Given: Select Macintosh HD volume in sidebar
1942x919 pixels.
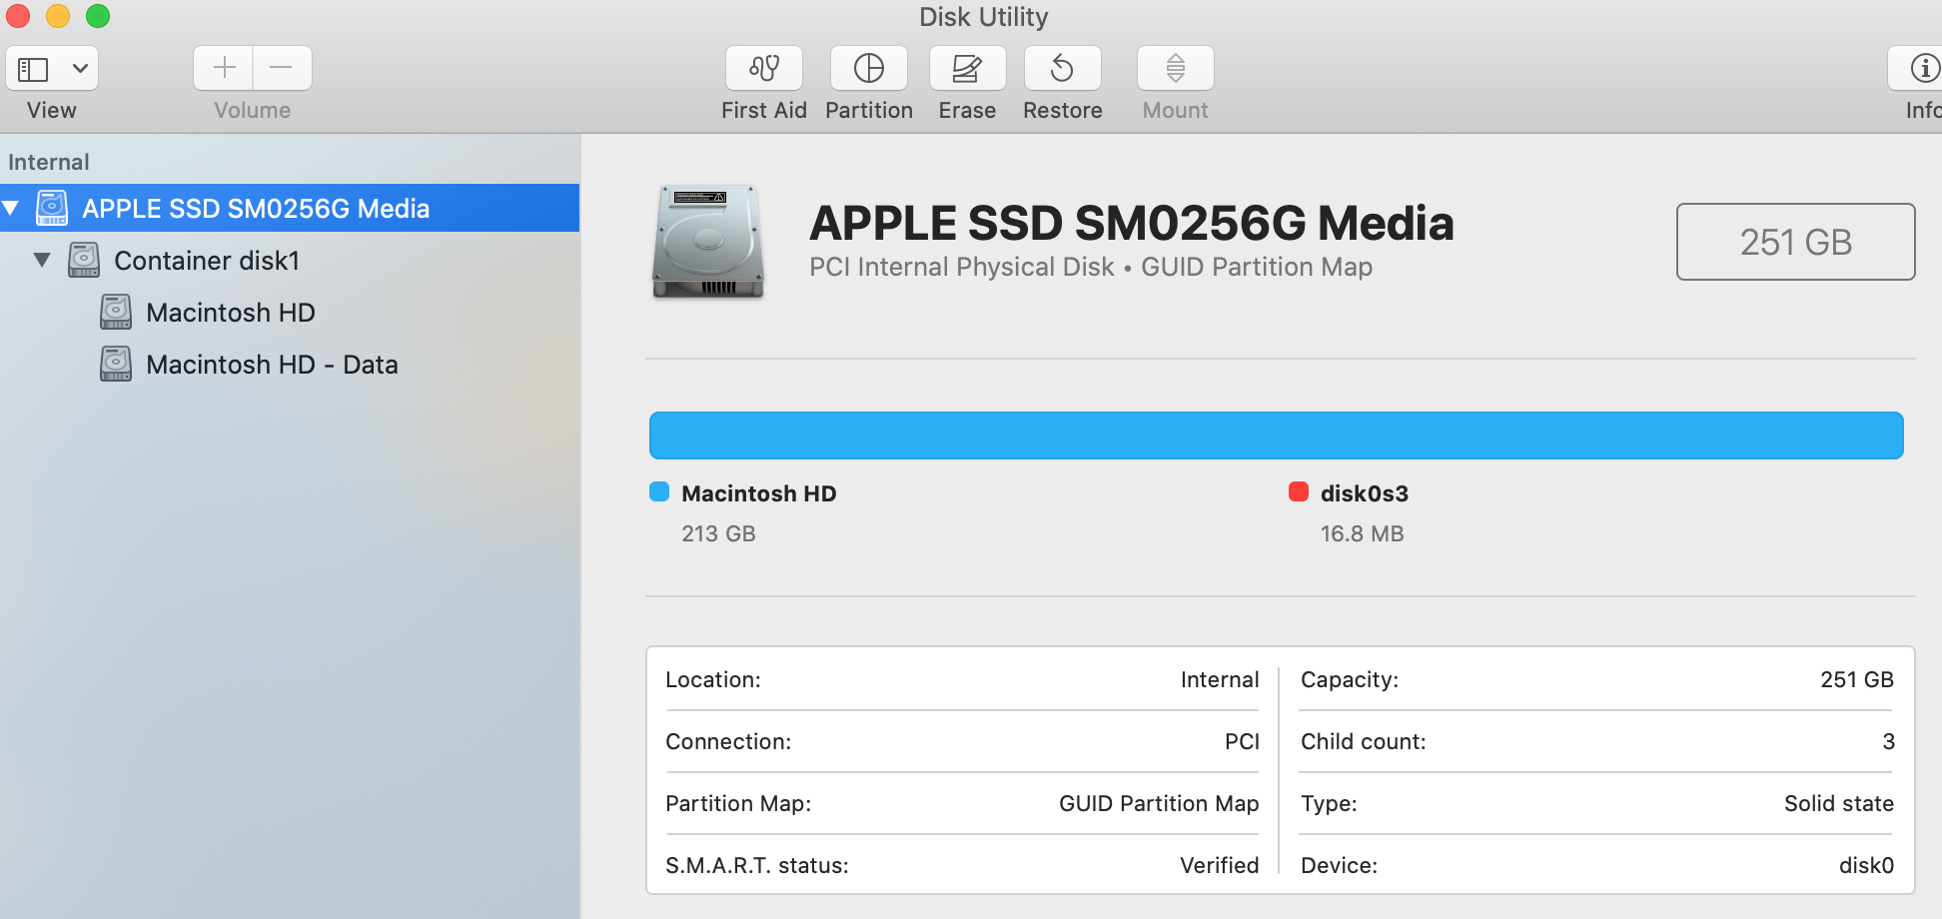Looking at the screenshot, I should 290,313.
